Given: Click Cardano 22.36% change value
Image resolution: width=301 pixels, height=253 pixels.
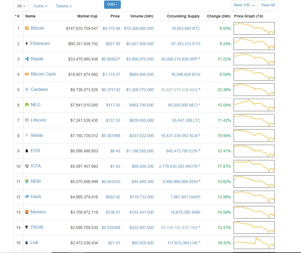Looking at the screenshot, I should tap(224, 90).
